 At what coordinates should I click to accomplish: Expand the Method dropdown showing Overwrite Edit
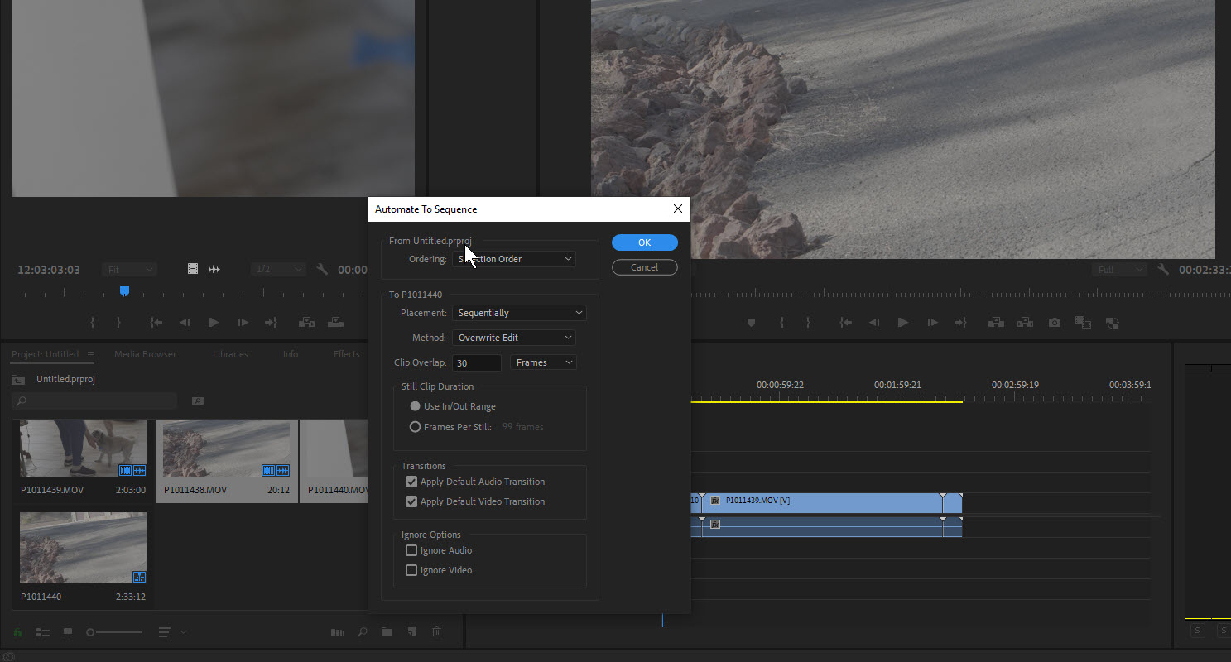514,338
